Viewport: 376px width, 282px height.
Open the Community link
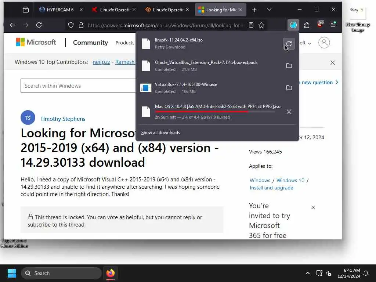coord(90,43)
